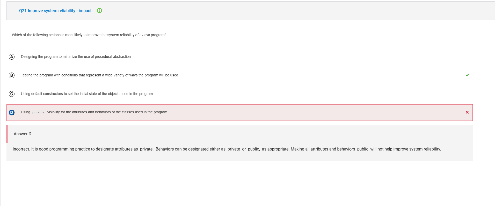Click the inline public code text in option D
Screen dimensions: 495x206
pyautogui.click(x=38, y=112)
